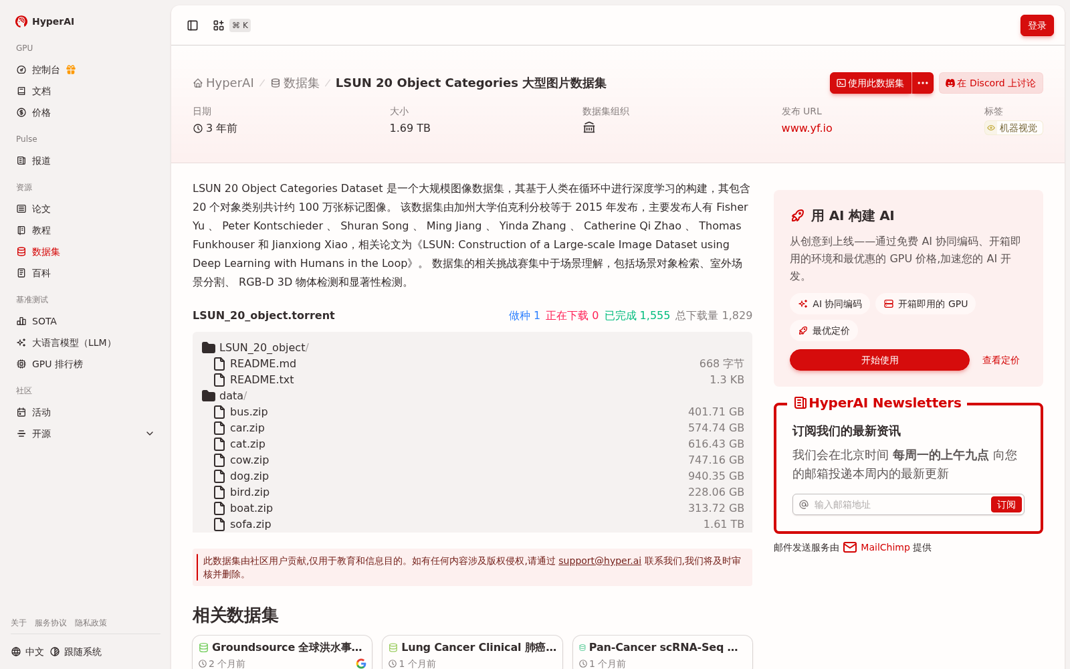Image resolution: width=1070 pixels, height=669 pixels.
Task: Click 已完成 1,555 completed stat
Action: [x=637, y=315]
